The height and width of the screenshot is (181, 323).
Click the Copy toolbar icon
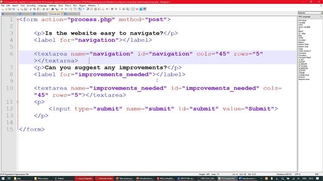click(35, 9)
